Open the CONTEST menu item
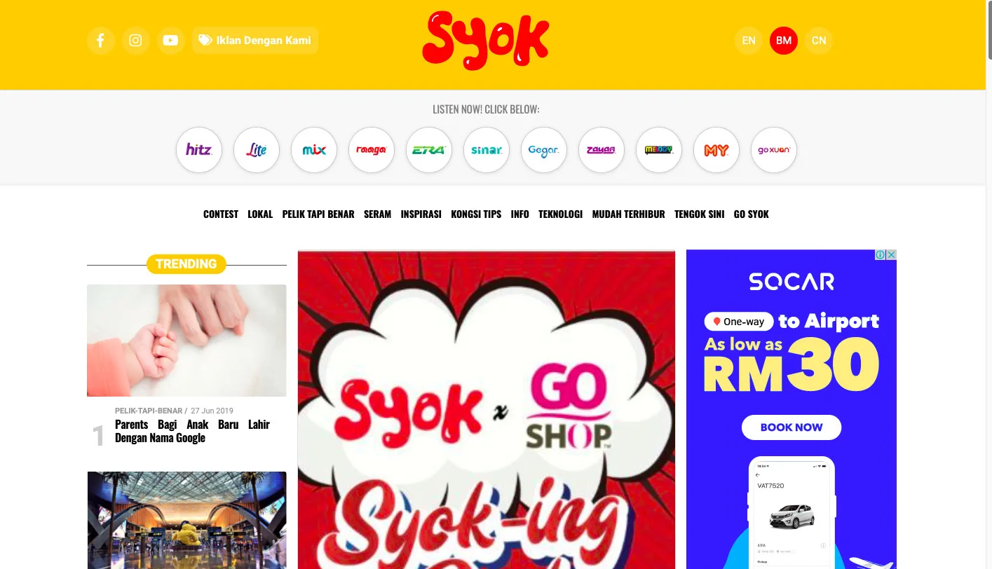The image size is (992, 569). [x=221, y=214]
